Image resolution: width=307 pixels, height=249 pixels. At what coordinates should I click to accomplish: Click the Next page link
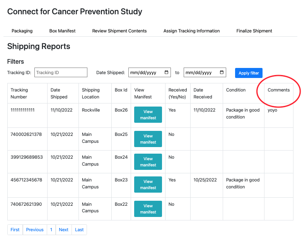[64, 230]
